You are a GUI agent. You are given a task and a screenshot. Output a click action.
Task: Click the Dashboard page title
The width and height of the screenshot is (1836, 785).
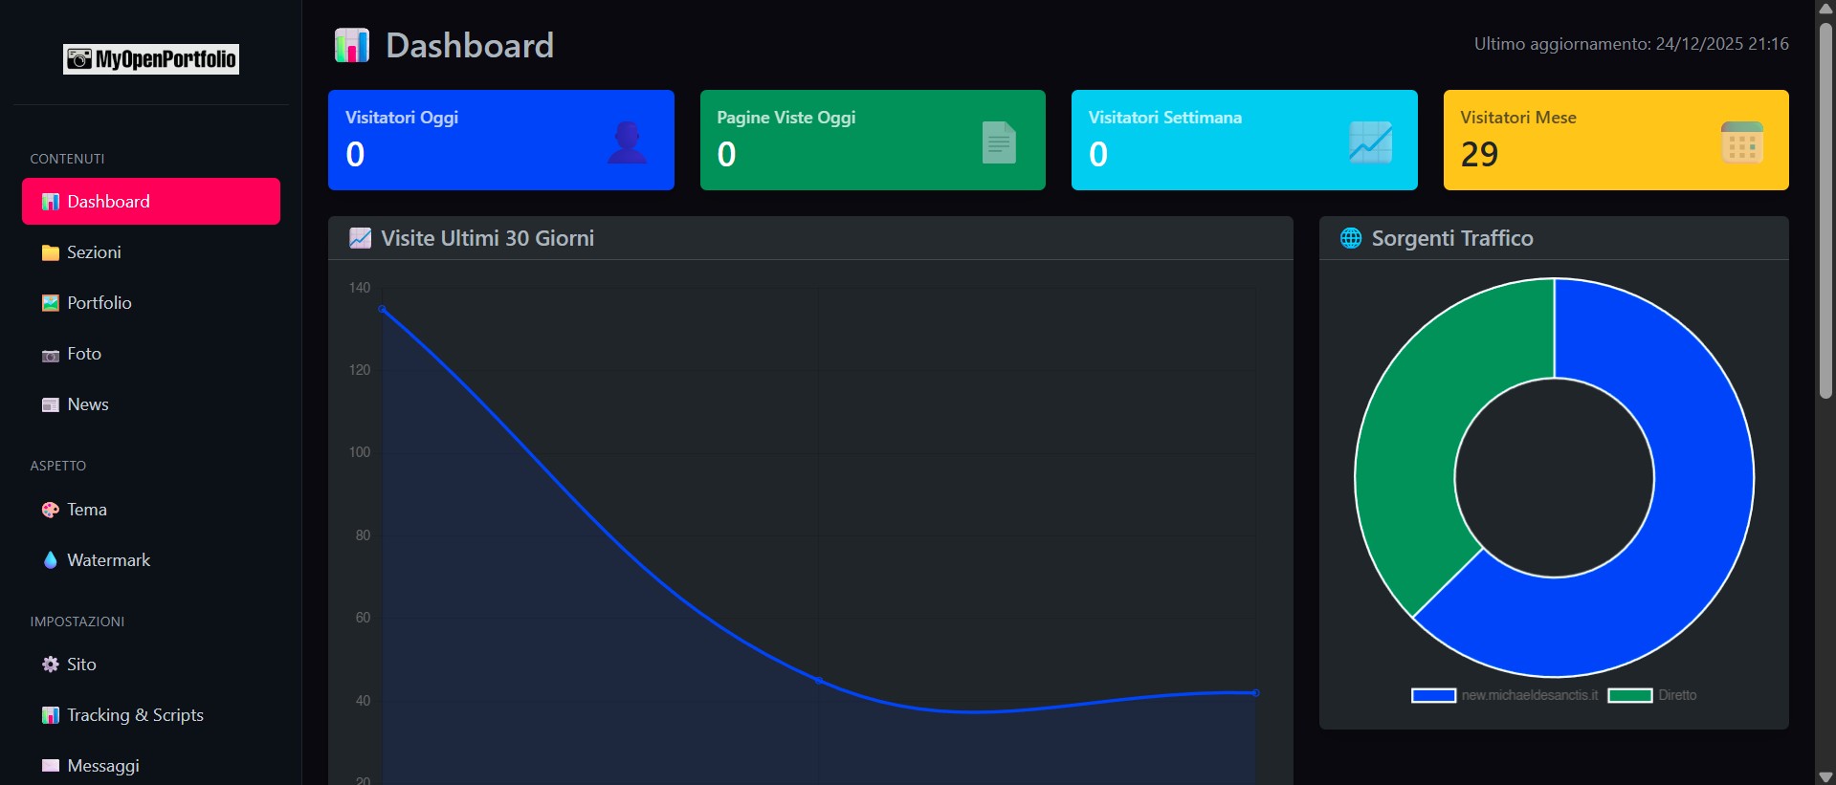(470, 45)
